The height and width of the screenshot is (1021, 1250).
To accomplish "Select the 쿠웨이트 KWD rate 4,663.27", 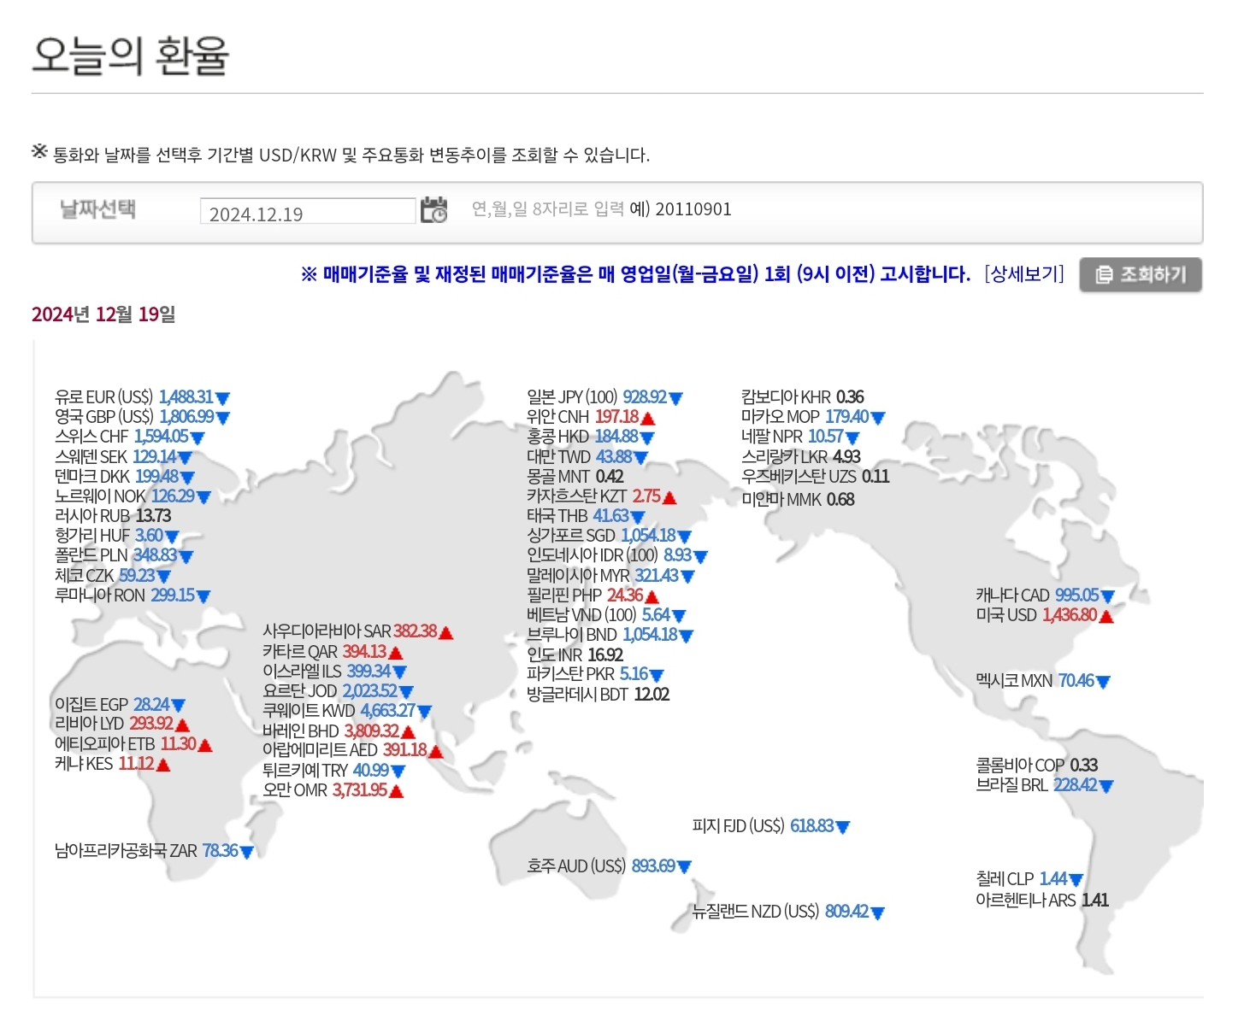I will [387, 711].
